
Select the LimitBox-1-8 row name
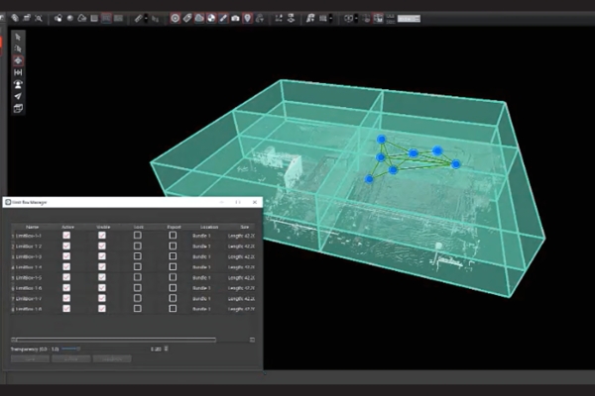coord(29,309)
